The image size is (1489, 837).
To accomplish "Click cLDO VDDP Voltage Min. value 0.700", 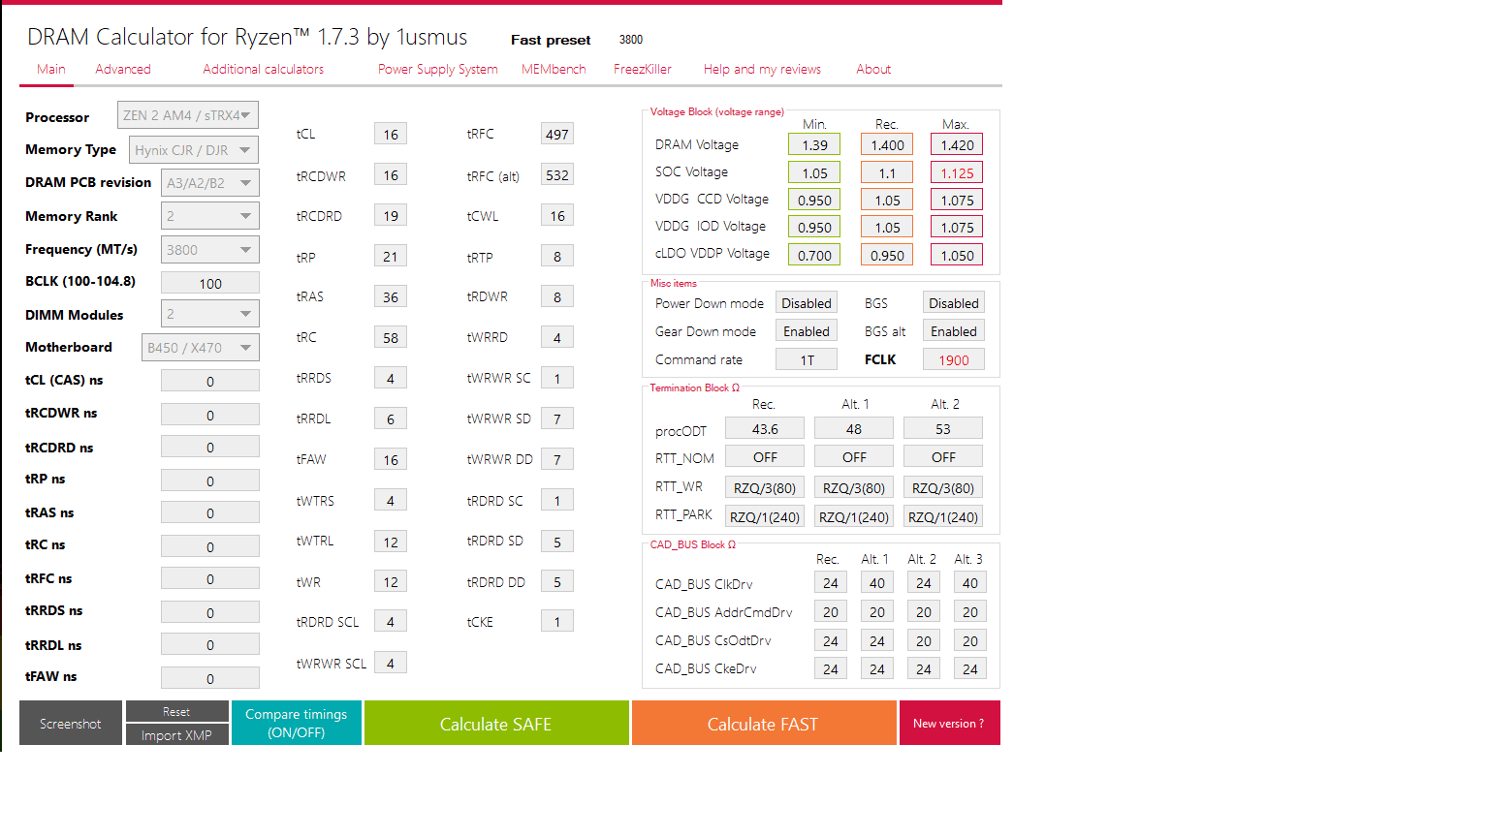I will (x=814, y=255).
